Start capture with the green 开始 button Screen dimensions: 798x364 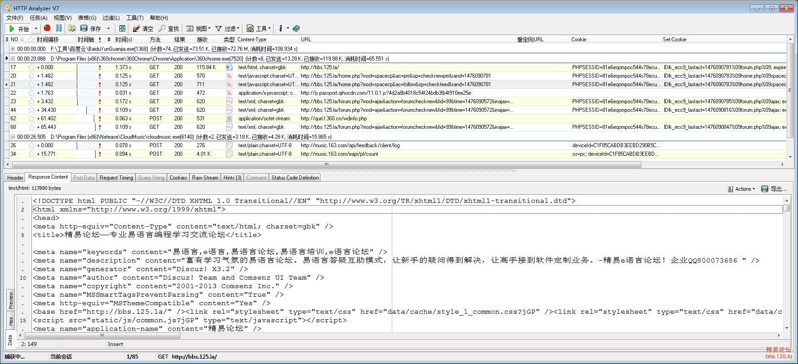point(19,28)
